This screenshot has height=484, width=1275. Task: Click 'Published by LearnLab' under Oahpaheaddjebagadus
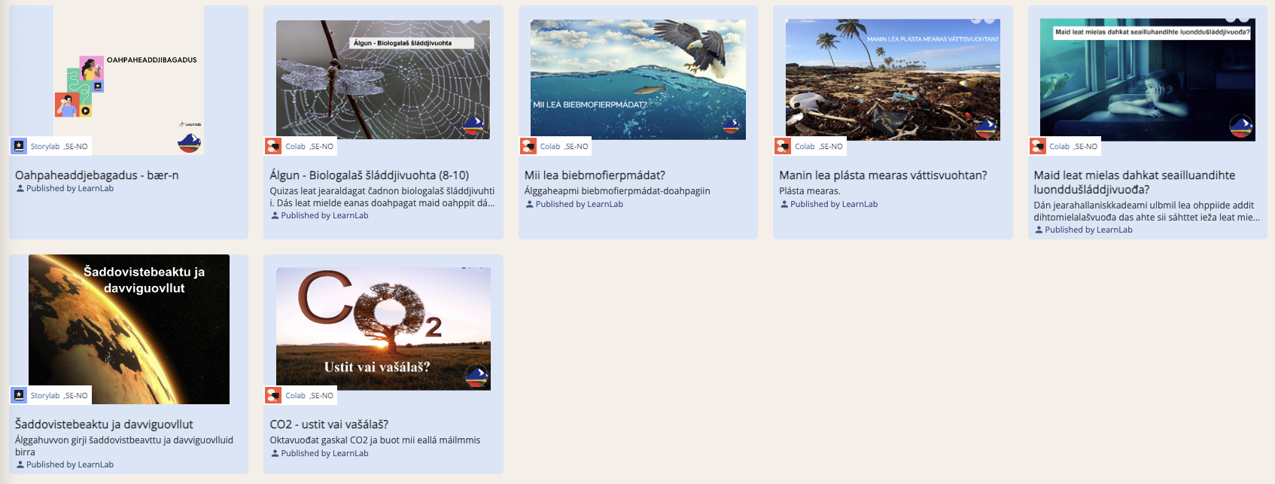[69, 189]
